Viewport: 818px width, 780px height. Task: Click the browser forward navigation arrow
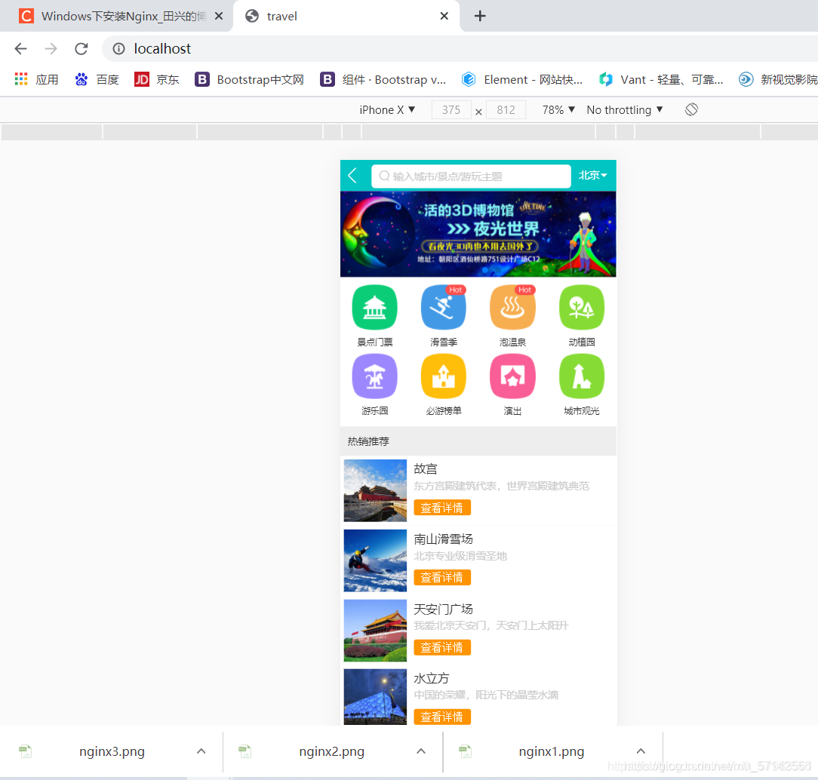51,48
